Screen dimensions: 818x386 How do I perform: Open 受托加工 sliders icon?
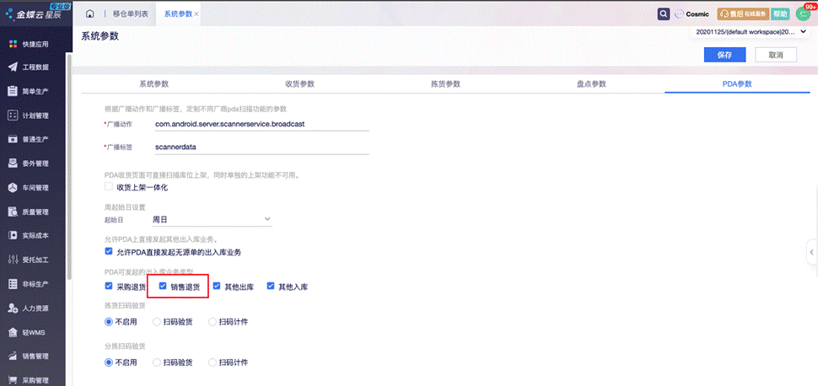tap(13, 260)
